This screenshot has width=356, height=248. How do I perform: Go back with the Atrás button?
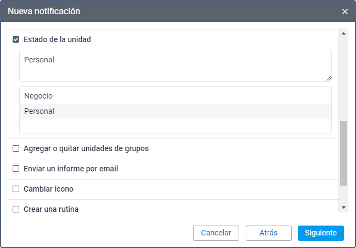click(x=268, y=233)
